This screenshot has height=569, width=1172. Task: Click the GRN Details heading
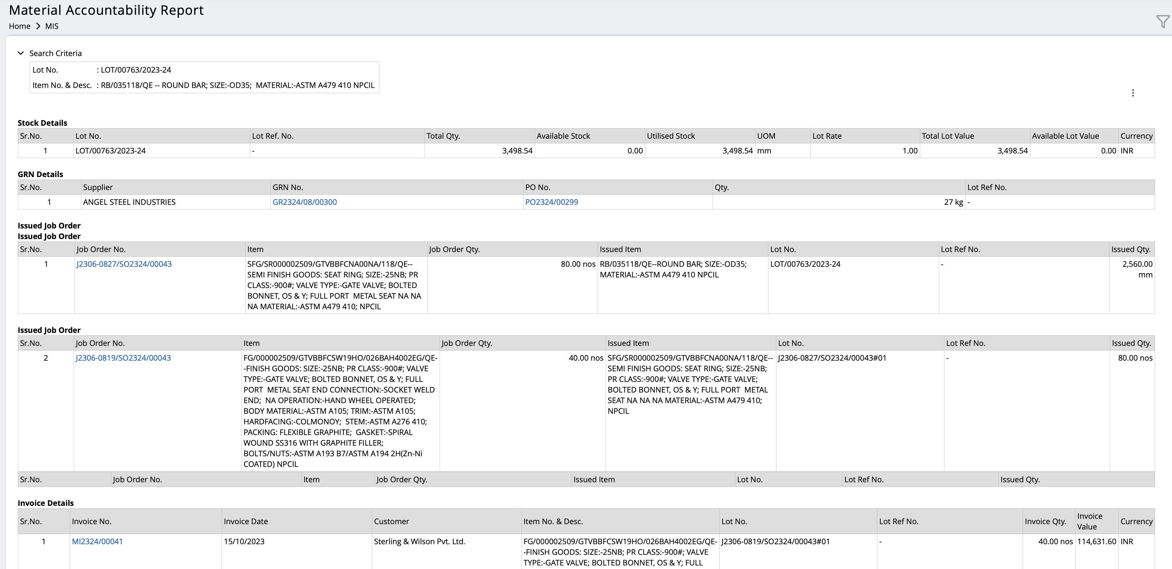40,174
